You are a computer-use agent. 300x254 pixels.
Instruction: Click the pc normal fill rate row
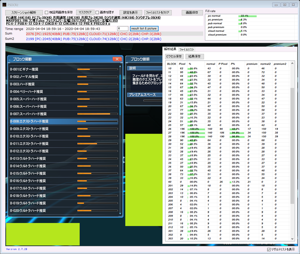pyautogui.click(x=252, y=16)
